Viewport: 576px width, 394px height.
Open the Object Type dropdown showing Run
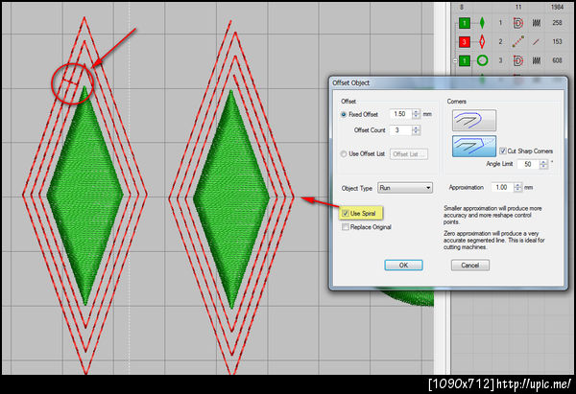pyautogui.click(x=405, y=188)
